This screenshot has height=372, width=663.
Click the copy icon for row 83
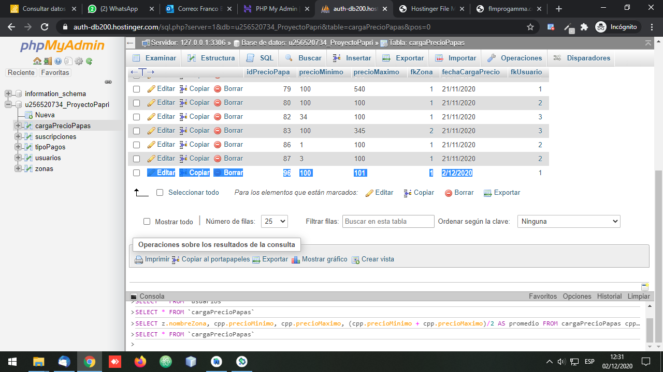pyautogui.click(x=183, y=131)
